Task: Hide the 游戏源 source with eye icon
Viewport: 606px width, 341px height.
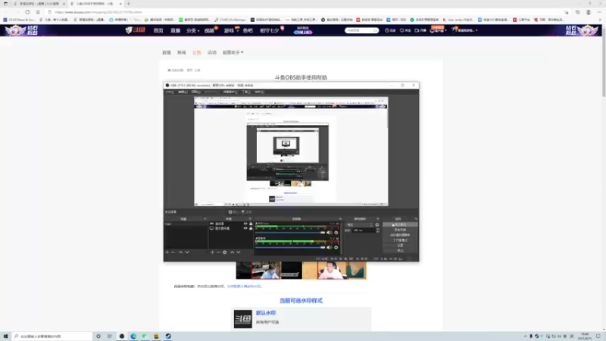Action: click(x=245, y=224)
